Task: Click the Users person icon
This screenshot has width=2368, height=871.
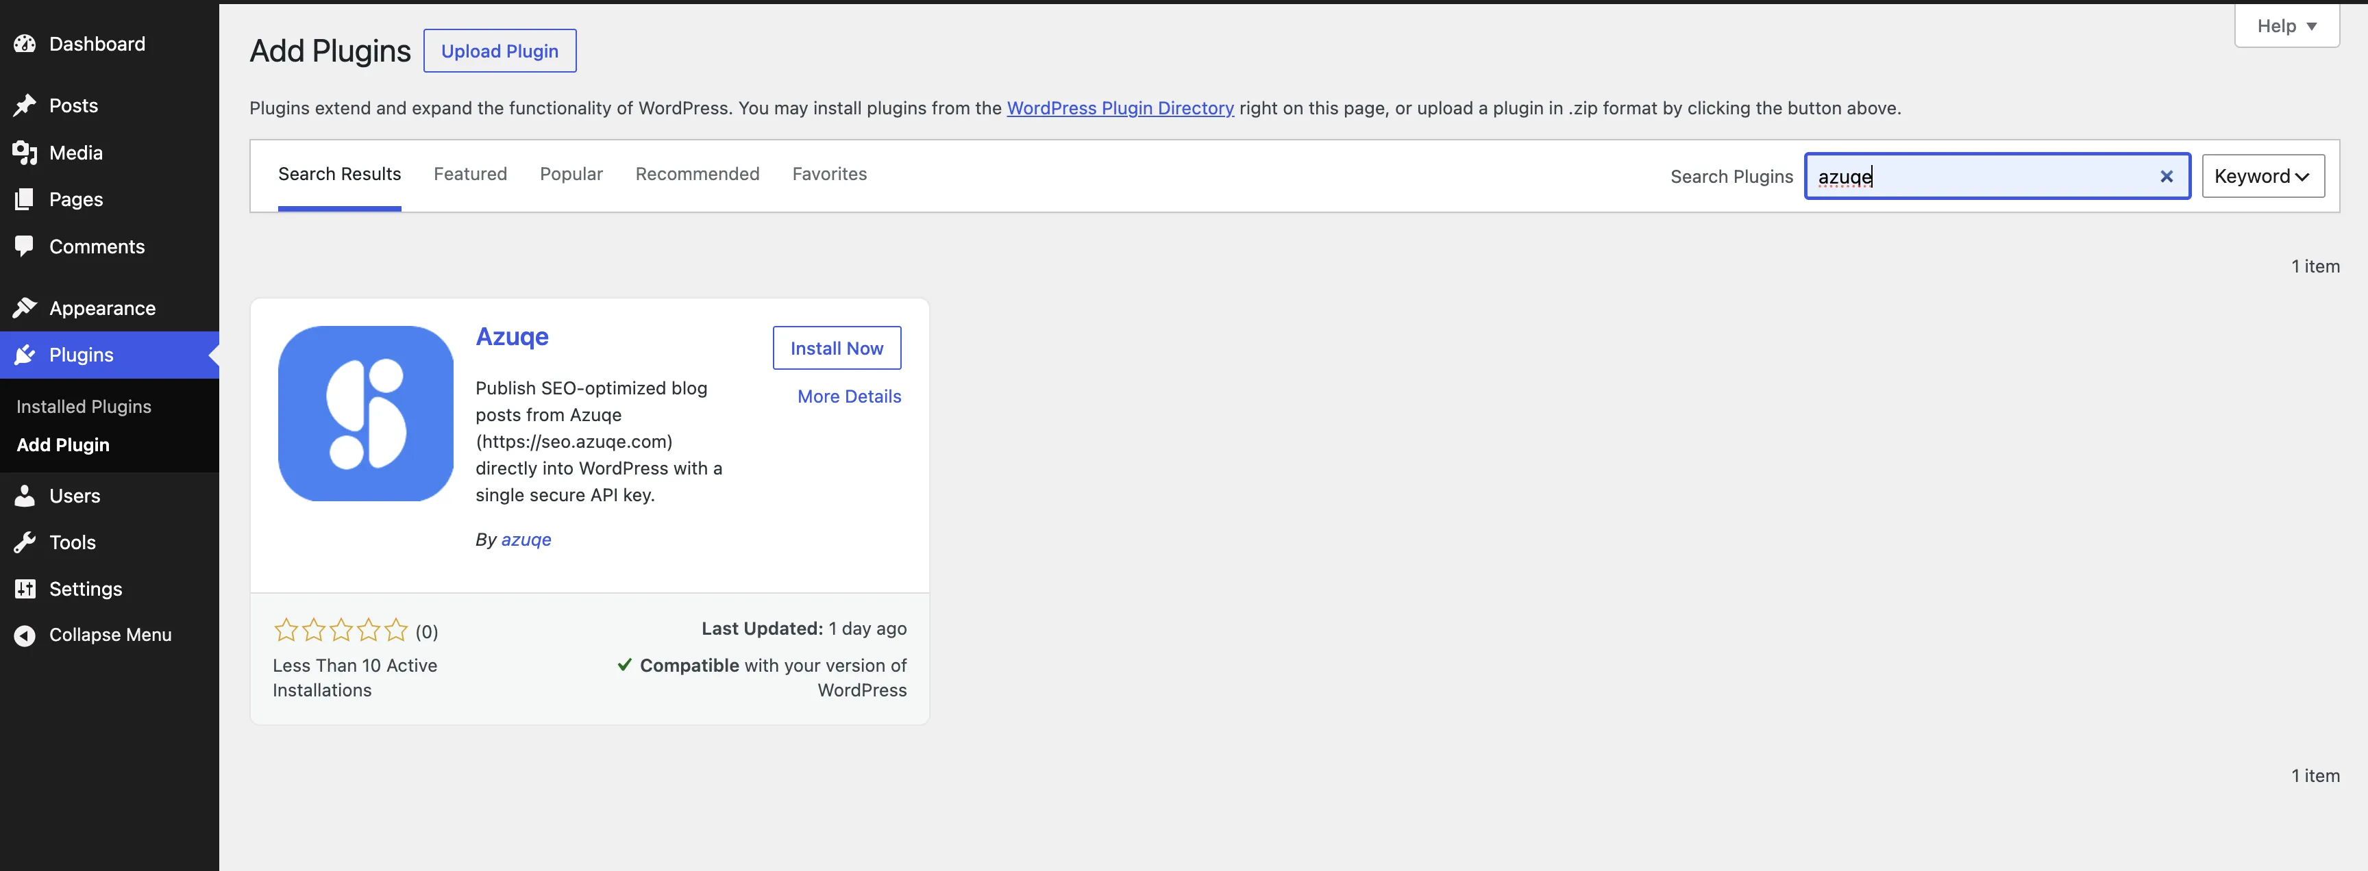Action: pyautogui.click(x=25, y=496)
